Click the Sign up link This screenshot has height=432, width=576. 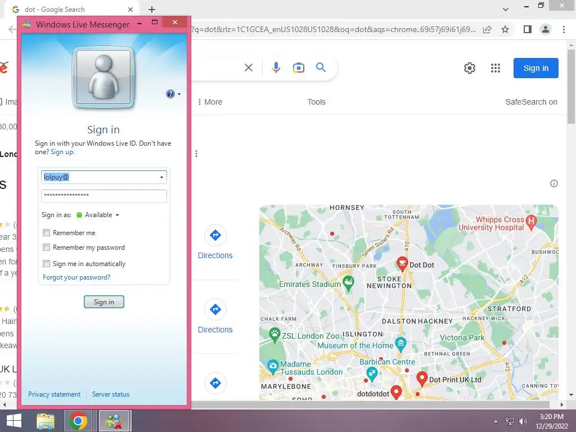point(62,152)
